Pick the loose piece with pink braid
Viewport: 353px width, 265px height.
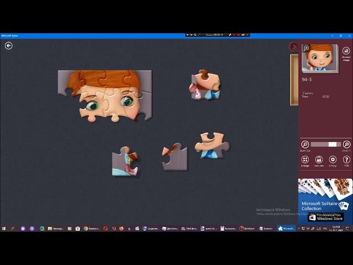click(205, 84)
